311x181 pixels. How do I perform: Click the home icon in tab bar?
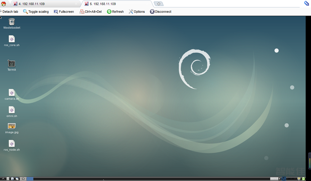[x=4, y=4]
